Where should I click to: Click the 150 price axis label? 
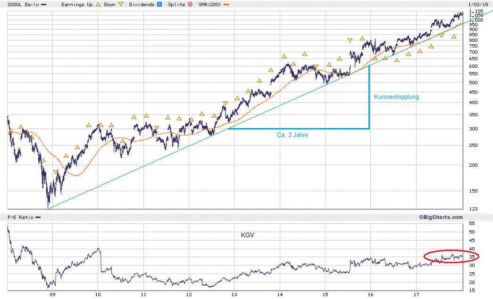click(x=473, y=191)
